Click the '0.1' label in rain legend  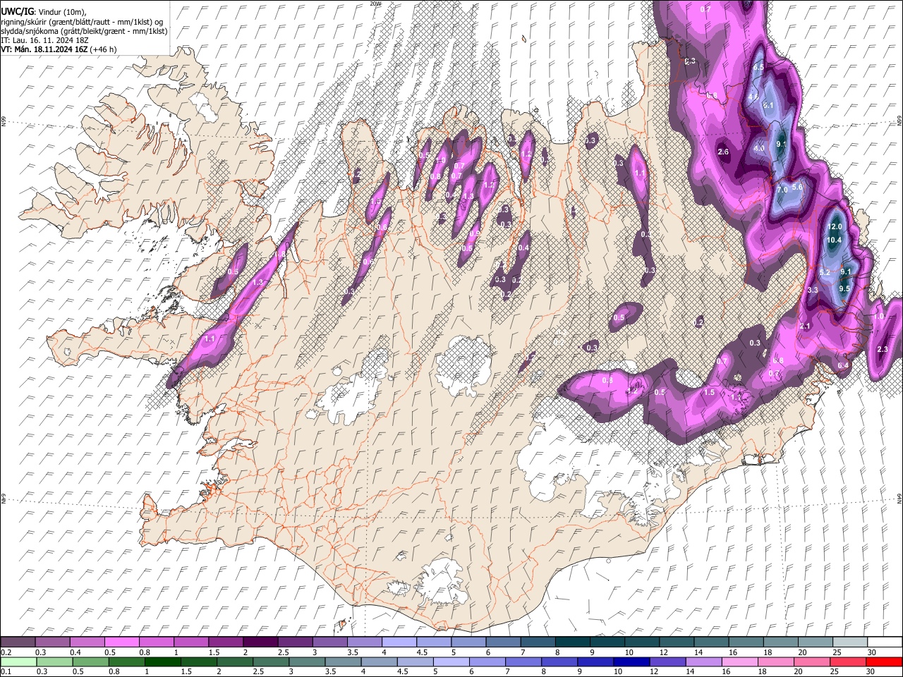pyautogui.click(x=6, y=671)
